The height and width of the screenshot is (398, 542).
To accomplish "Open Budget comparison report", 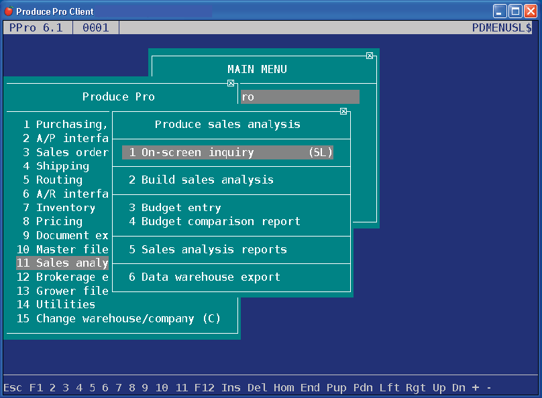I will pos(215,221).
